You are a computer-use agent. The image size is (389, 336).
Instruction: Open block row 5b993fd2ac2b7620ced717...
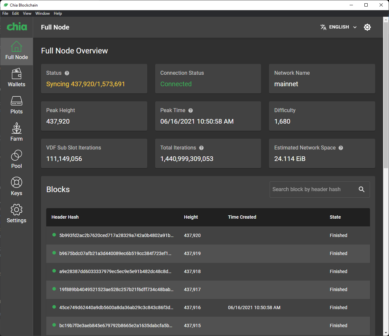[208, 235]
